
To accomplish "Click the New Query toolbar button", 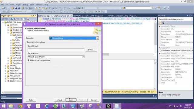I will click(x=28, y=8).
